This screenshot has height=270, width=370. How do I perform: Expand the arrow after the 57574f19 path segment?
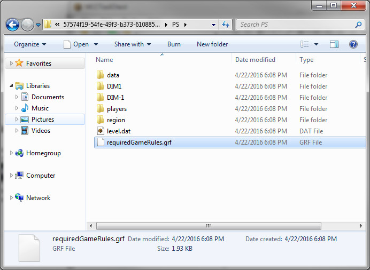pos(166,25)
